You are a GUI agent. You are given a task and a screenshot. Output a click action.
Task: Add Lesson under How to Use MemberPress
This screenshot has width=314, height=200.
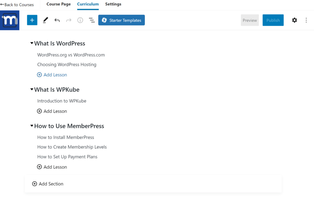pos(52,167)
